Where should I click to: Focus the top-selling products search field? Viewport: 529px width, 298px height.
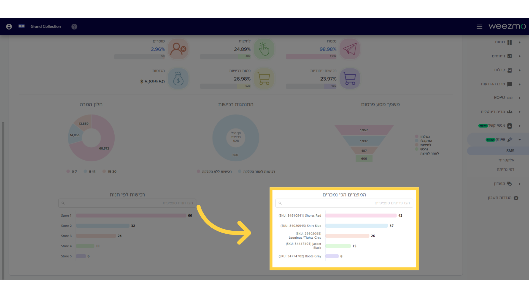pyautogui.click(x=344, y=203)
